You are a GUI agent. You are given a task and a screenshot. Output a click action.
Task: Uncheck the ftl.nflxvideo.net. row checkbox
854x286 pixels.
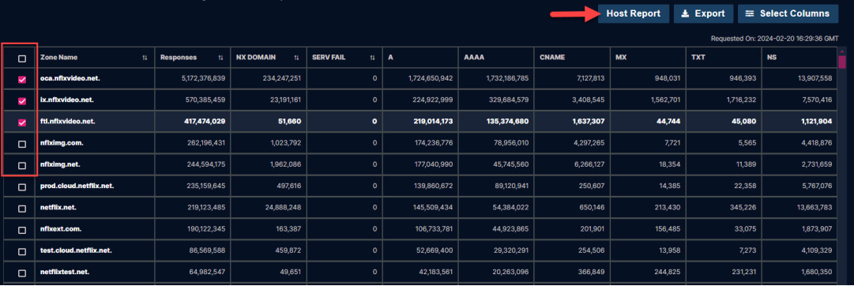point(22,122)
